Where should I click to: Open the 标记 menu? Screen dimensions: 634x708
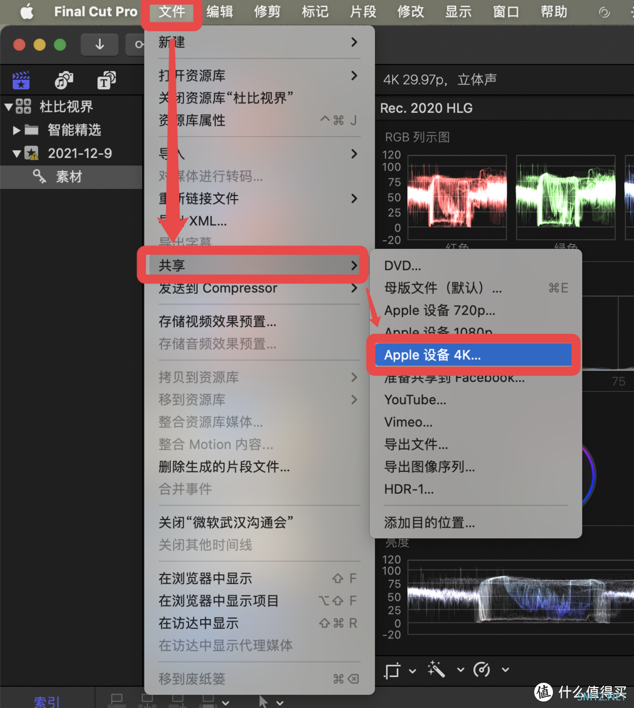(315, 12)
